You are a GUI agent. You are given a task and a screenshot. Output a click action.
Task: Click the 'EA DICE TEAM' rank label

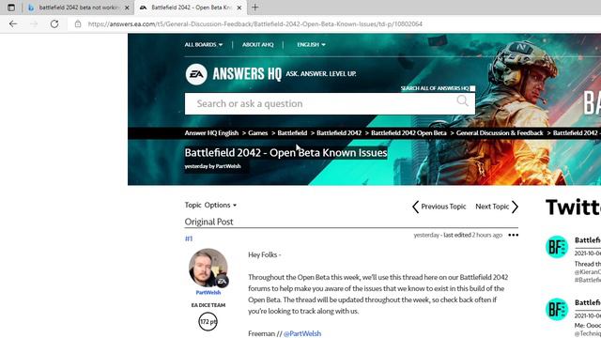(208, 305)
